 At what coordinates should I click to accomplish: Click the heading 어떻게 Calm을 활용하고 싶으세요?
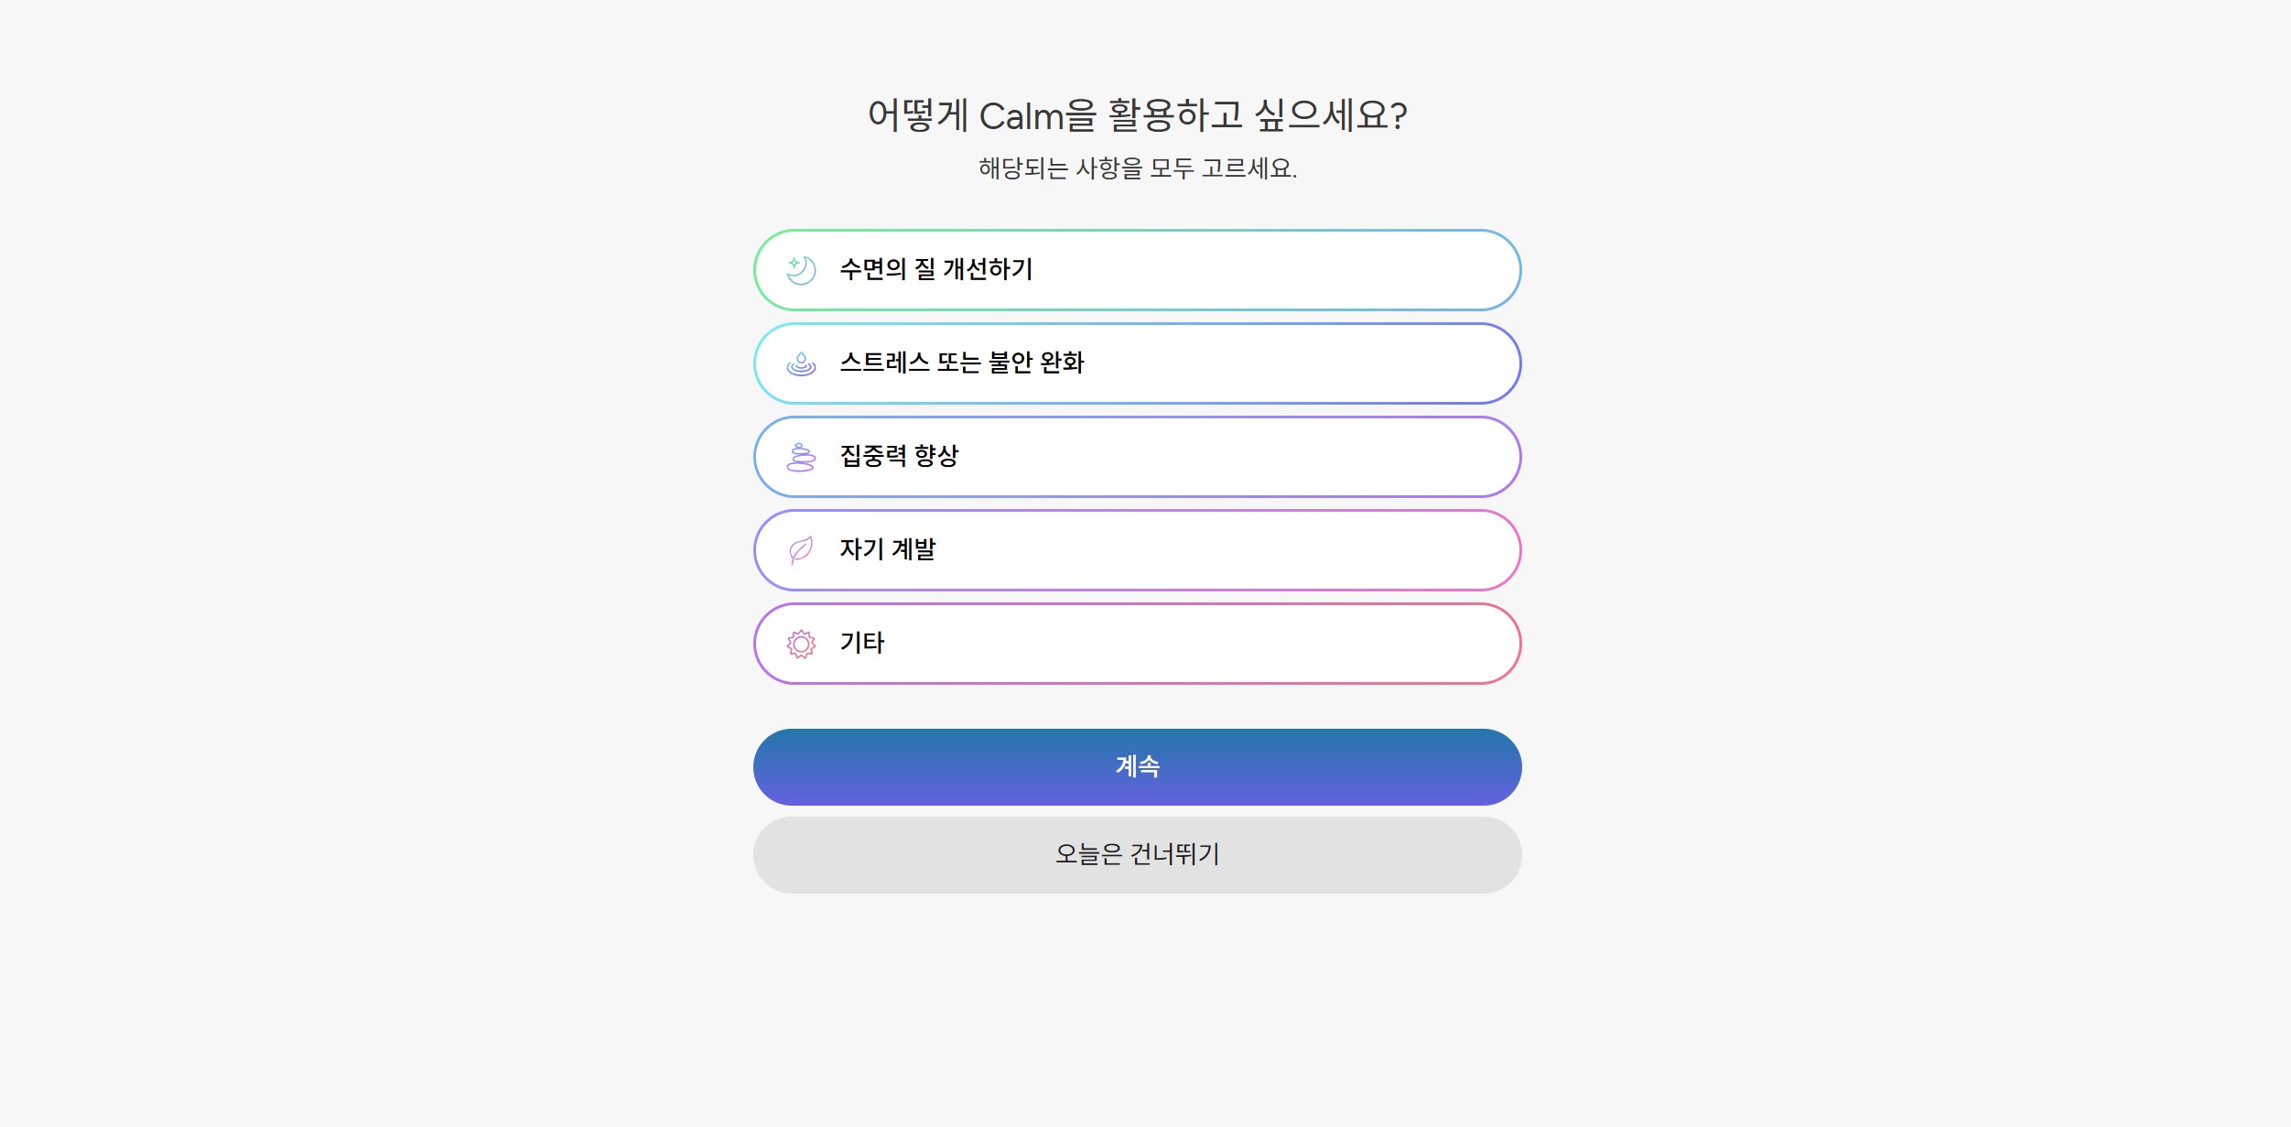[1137, 115]
